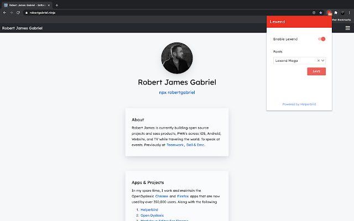The image size is (354, 221).
Task: Click the About heading
Action: pyautogui.click(x=138, y=120)
